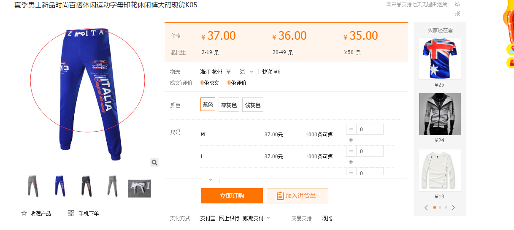Select the fourth light gray pants thumbnail
Image resolution: width=514 pixels, height=230 pixels.
click(x=112, y=186)
